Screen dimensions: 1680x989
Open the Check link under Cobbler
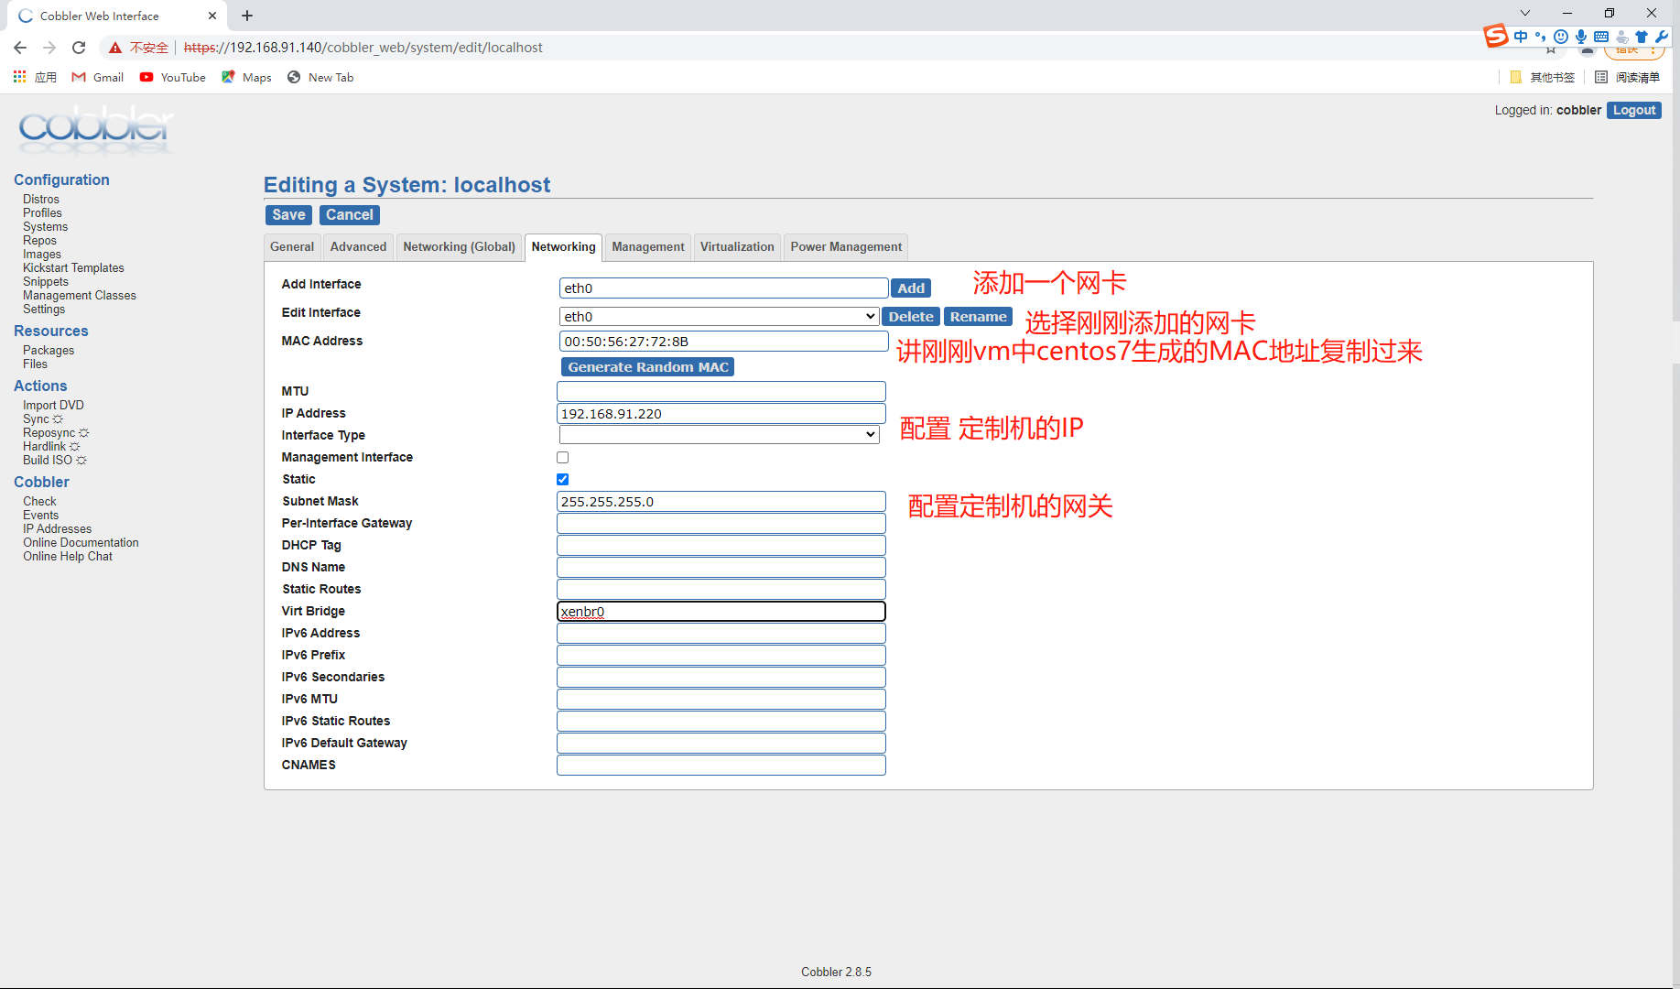pos(39,501)
